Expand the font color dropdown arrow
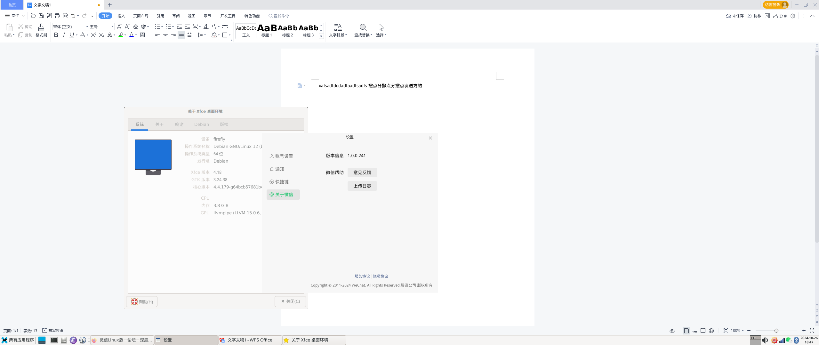Image resolution: width=819 pixels, height=345 pixels. pyautogui.click(x=136, y=35)
